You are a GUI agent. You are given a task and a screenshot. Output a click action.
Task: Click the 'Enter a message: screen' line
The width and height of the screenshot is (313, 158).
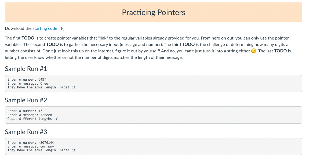point(30,115)
